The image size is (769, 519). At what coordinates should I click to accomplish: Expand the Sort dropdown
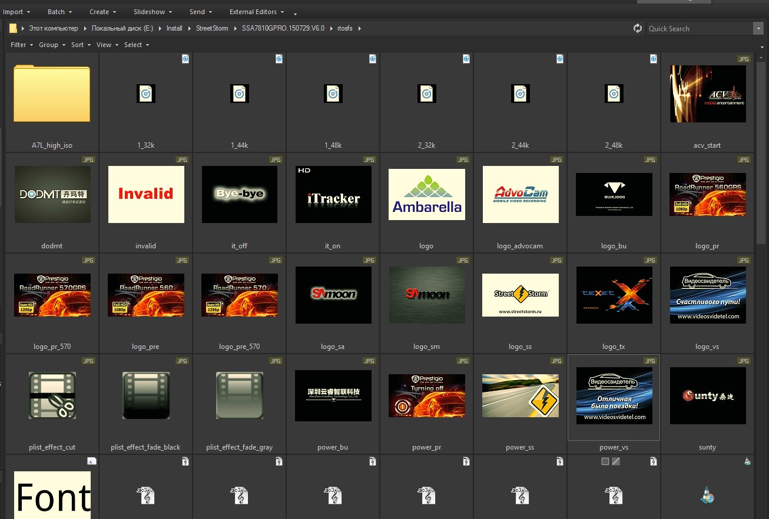point(81,45)
